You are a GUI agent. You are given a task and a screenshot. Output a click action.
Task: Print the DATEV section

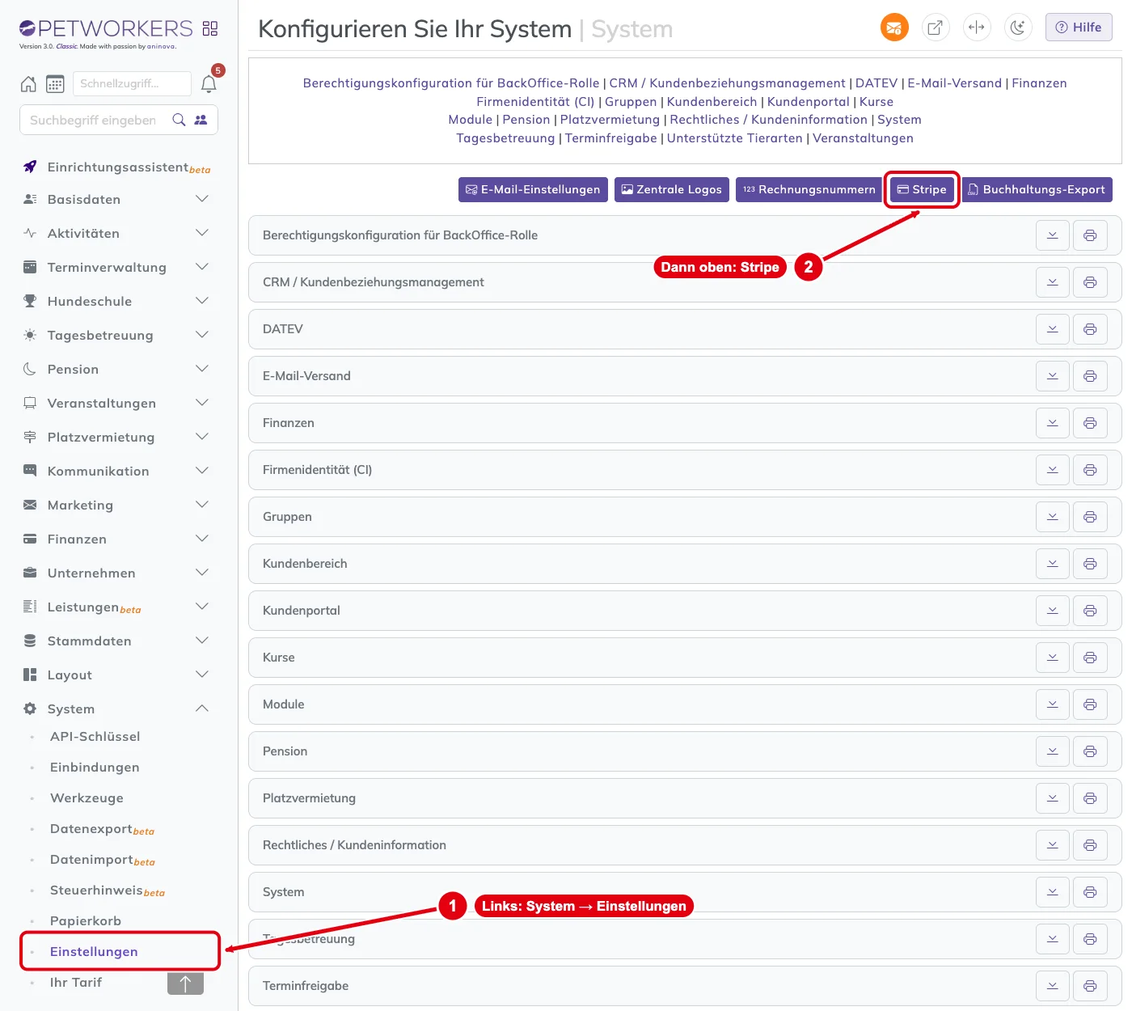click(1090, 329)
